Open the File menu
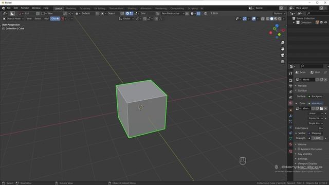This screenshot has width=329, height=185. pos(9,8)
